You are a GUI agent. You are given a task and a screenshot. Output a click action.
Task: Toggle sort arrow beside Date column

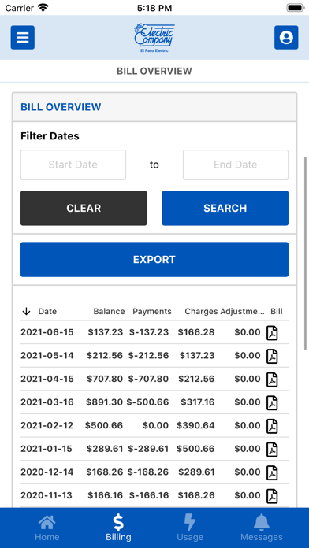pos(26,311)
